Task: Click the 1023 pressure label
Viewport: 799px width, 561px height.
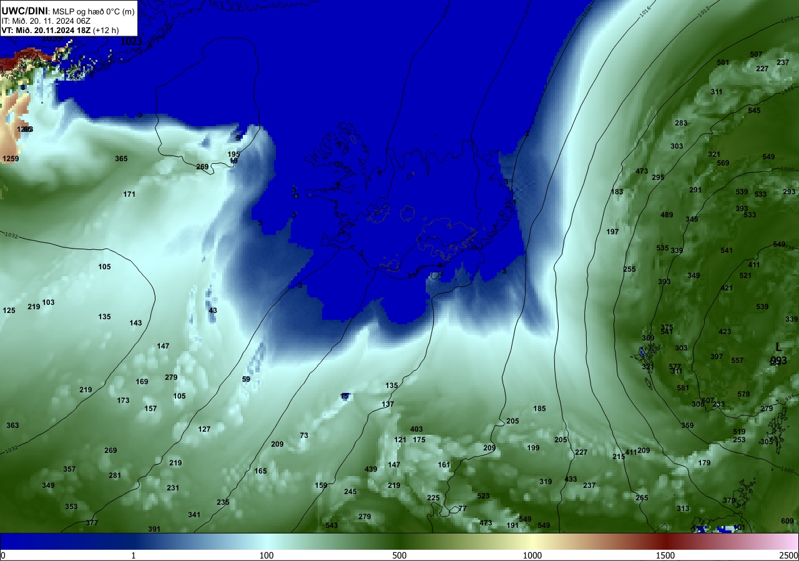Action: (131, 41)
